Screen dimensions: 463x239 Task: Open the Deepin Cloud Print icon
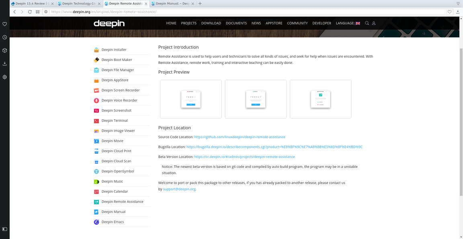tap(96, 151)
